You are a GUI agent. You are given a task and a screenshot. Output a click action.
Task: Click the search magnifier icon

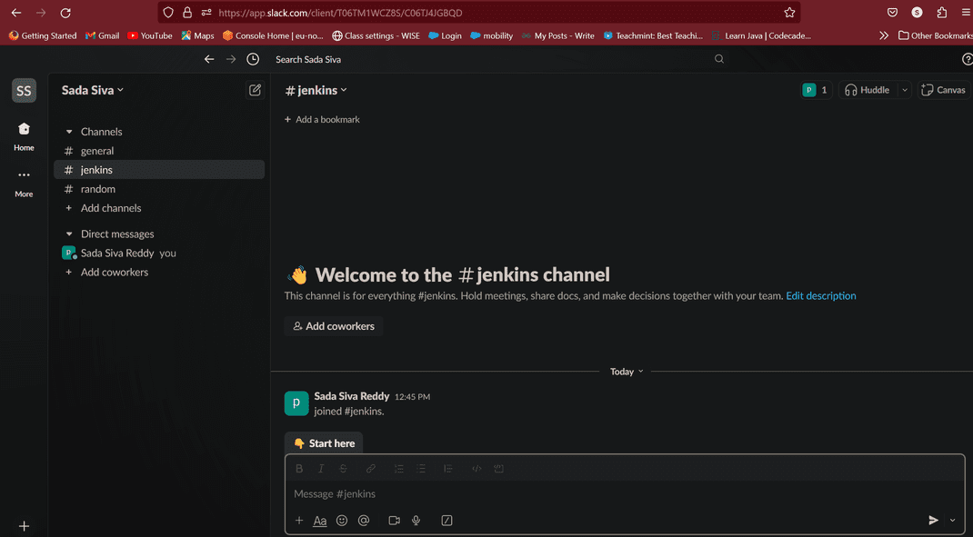coord(719,59)
